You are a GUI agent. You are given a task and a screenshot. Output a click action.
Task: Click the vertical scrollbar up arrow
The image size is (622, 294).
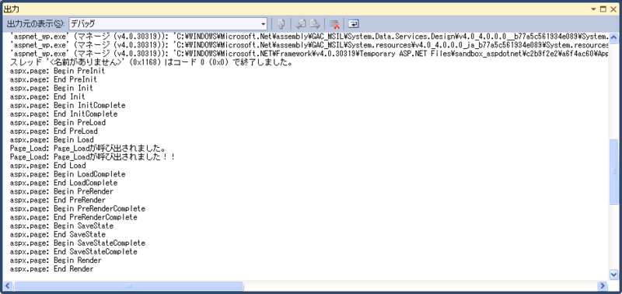pyautogui.click(x=613, y=37)
